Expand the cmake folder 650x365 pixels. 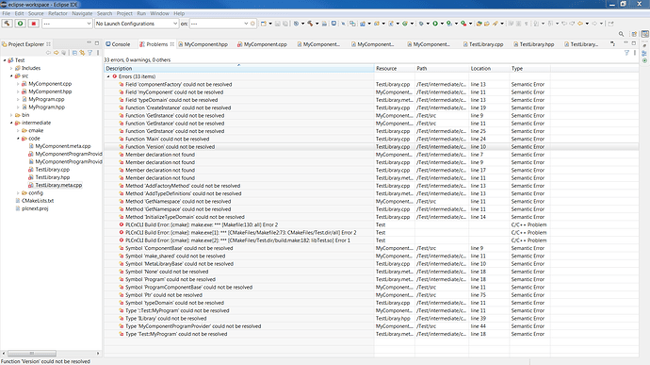click(x=18, y=130)
